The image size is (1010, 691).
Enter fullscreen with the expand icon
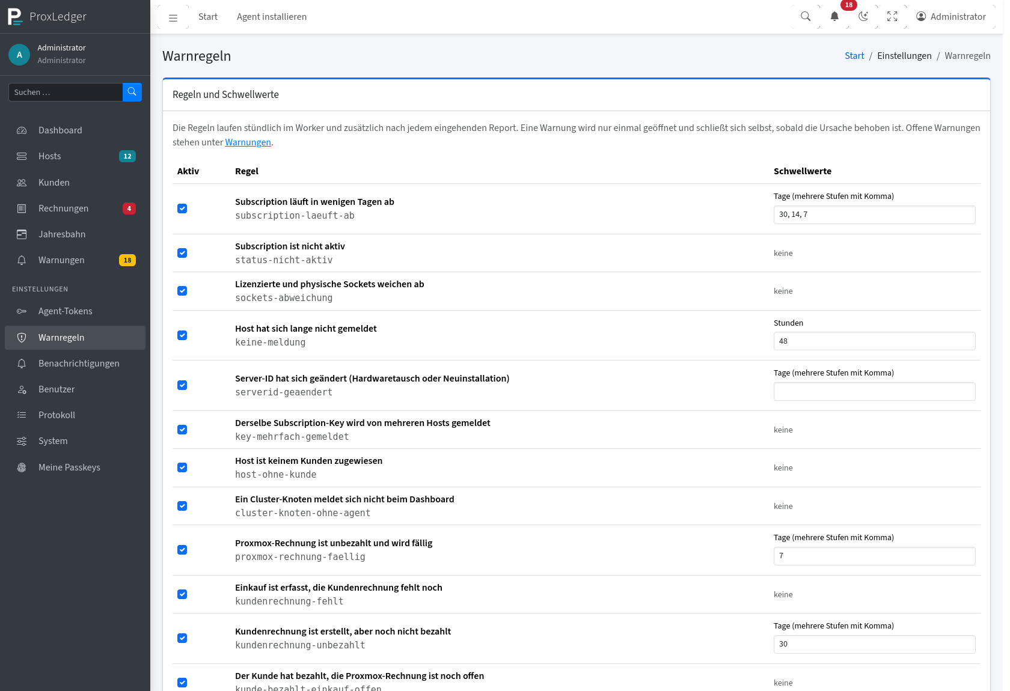[892, 17]
